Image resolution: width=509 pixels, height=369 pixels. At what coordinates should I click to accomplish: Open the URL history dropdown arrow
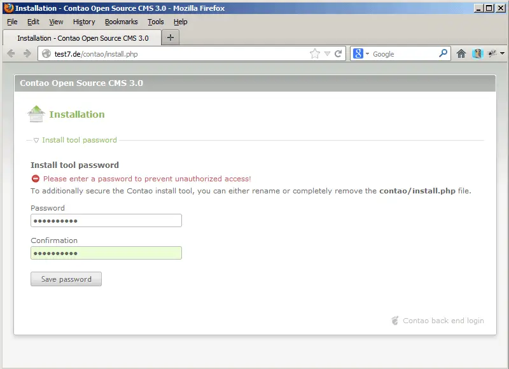click(x=327, y=53)
